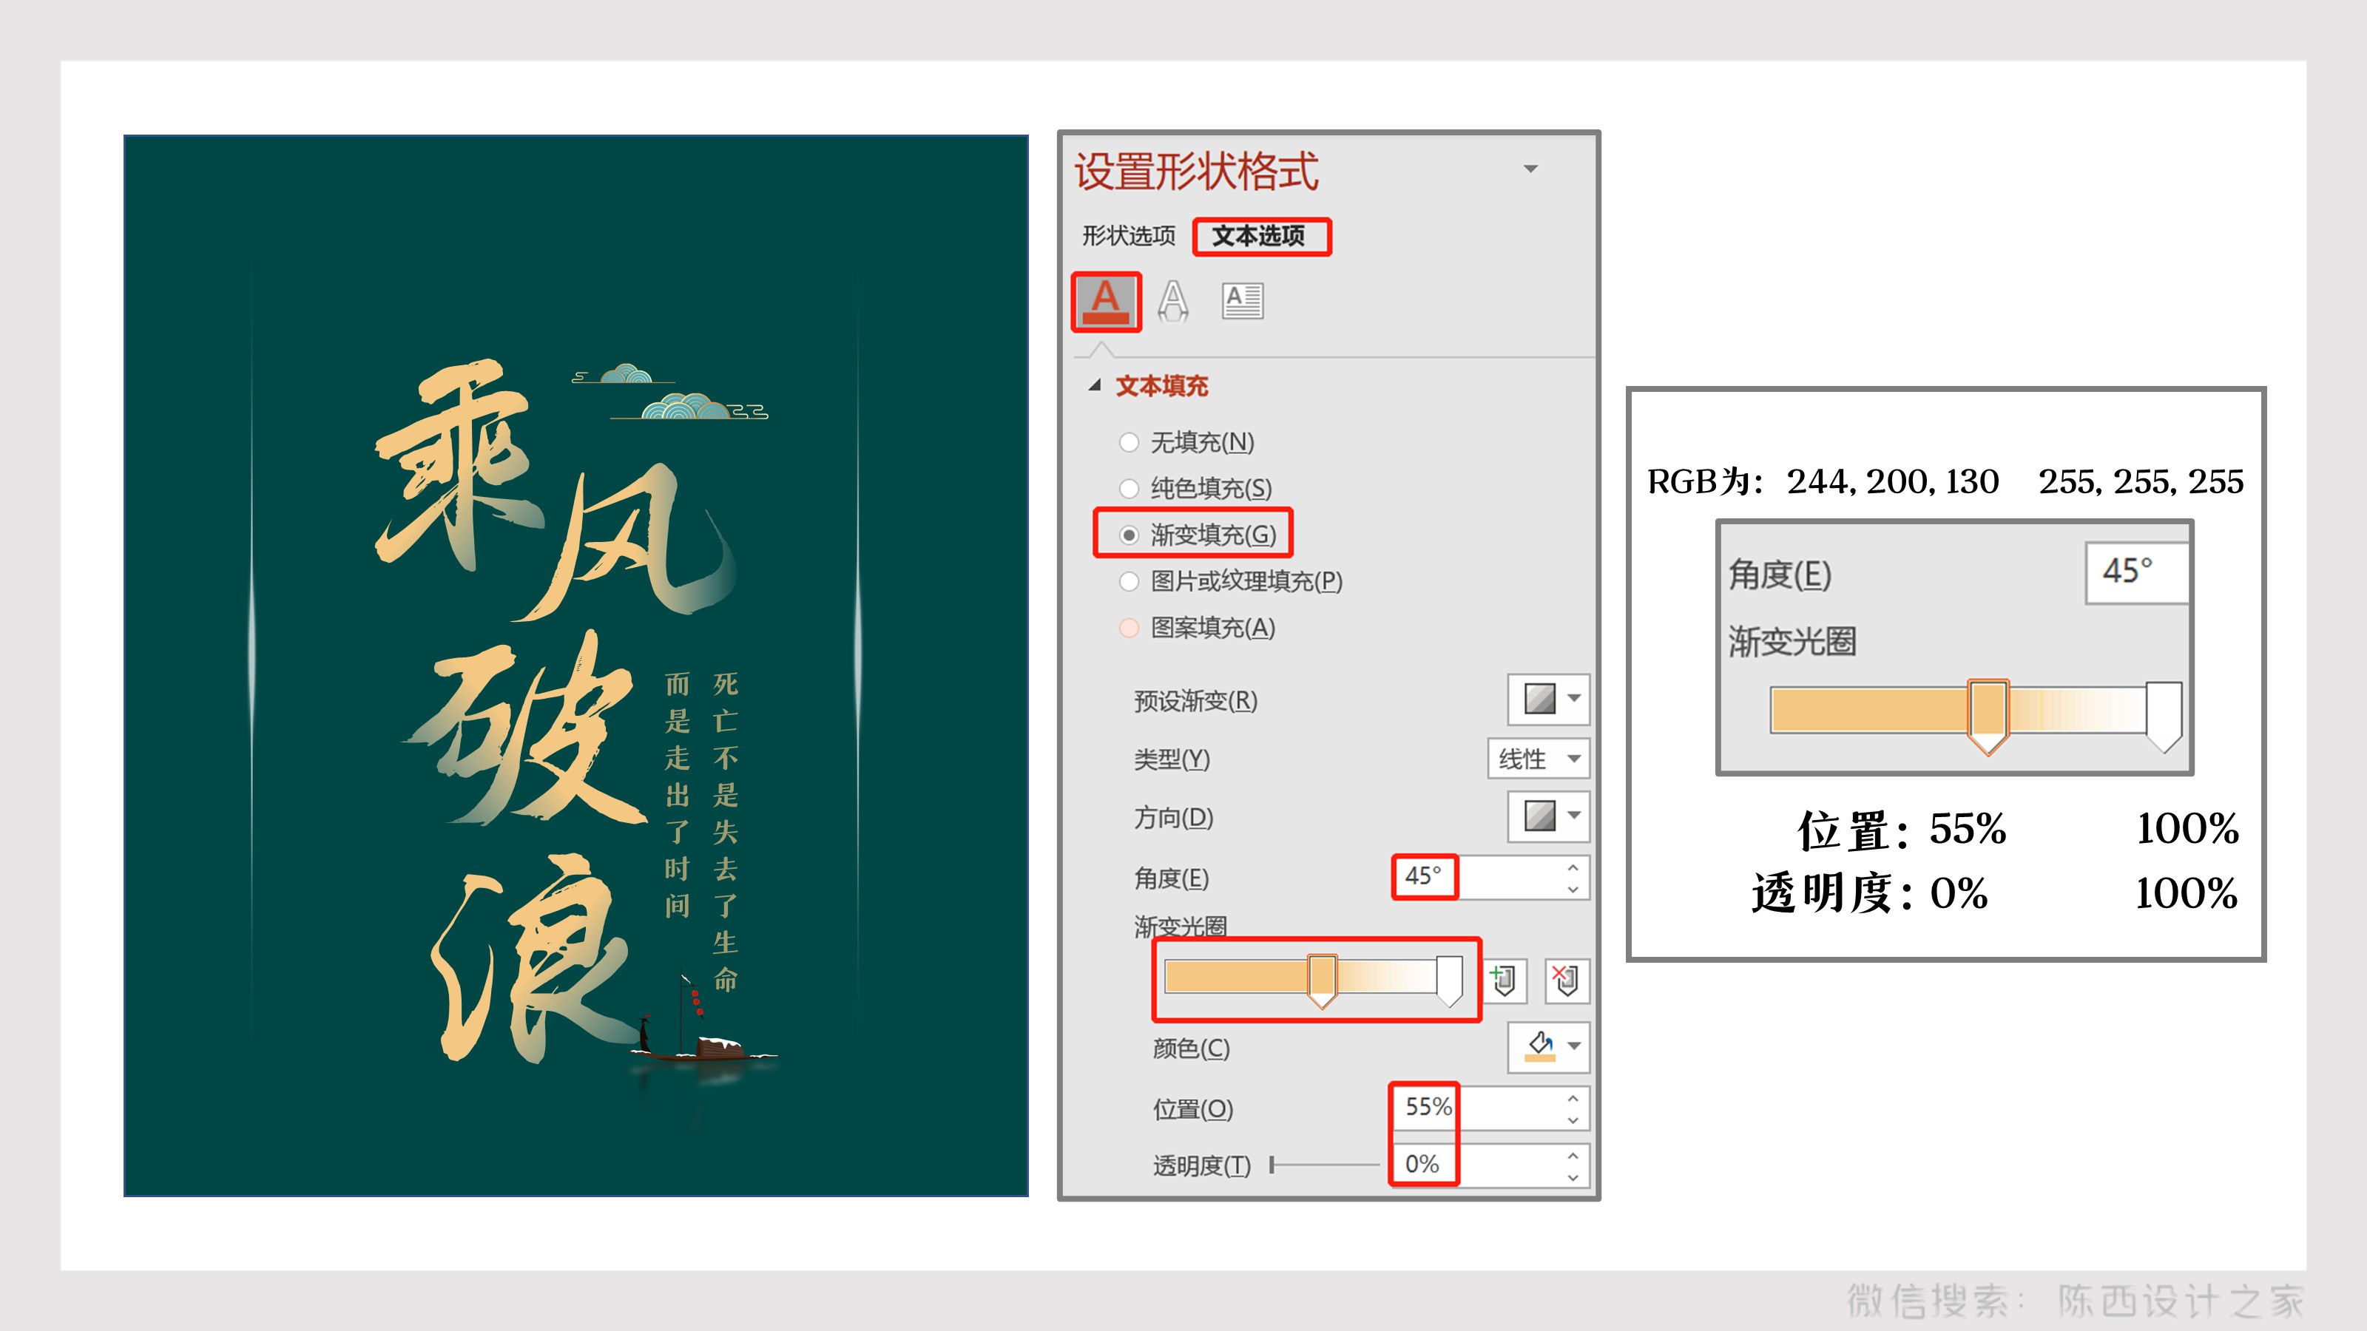
Task: Open the Text Effects icon tab
Action: tap(1172, 301)
